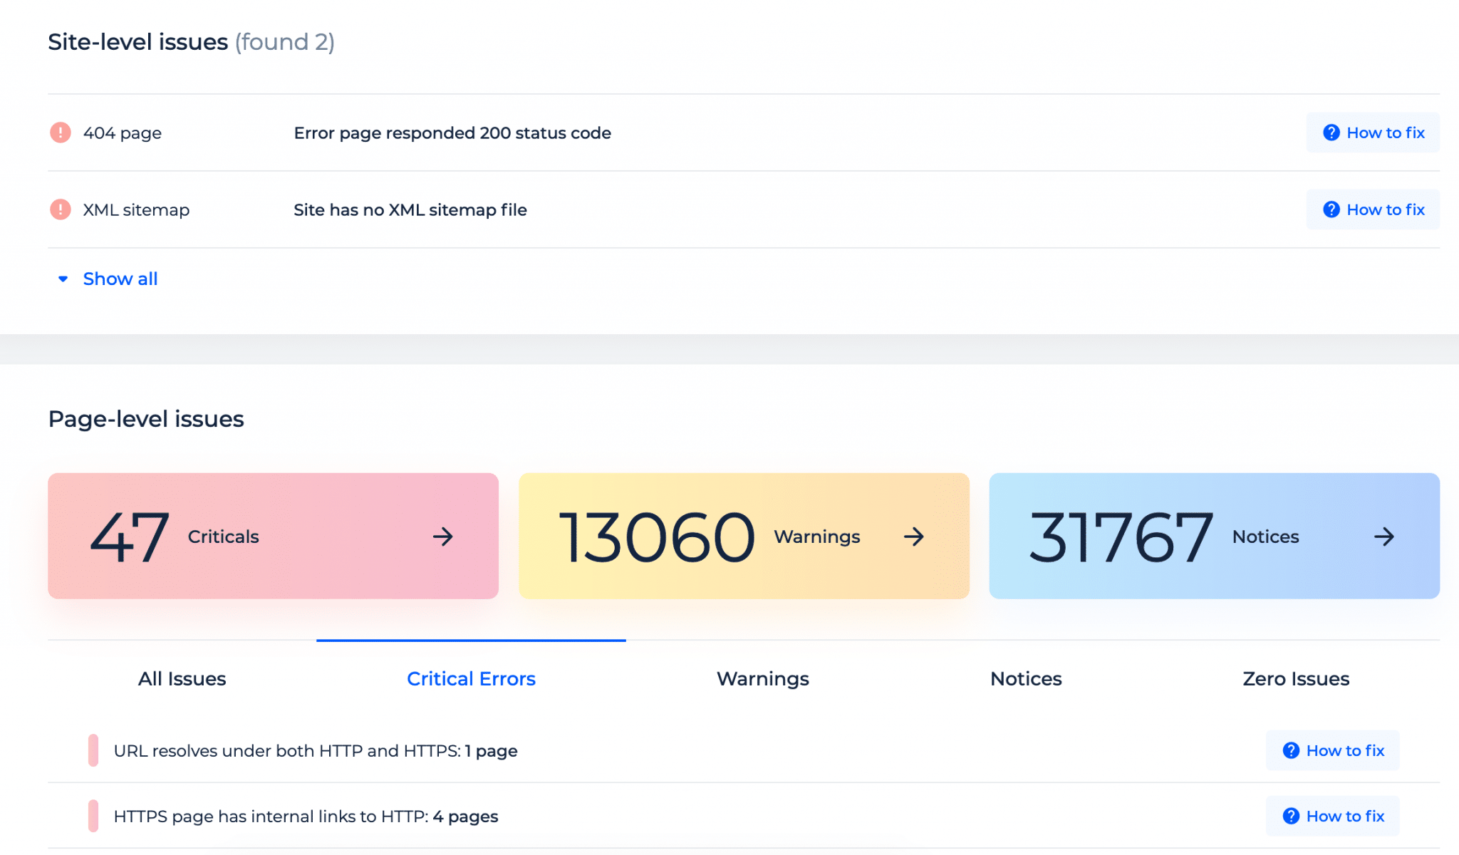Click the Show all caret triangle
The image size is (1459, 855).
coord(63,279)
